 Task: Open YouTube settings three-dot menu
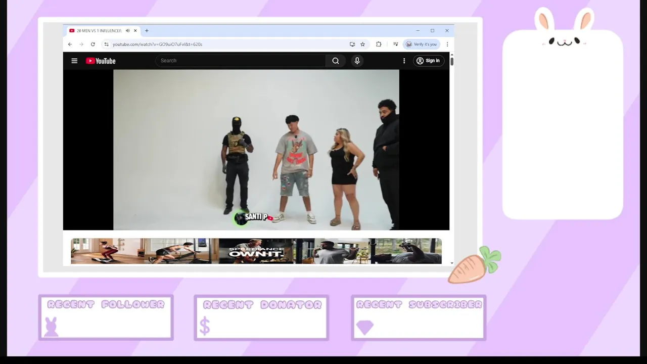pyautogui.click(x=404, y=61)
